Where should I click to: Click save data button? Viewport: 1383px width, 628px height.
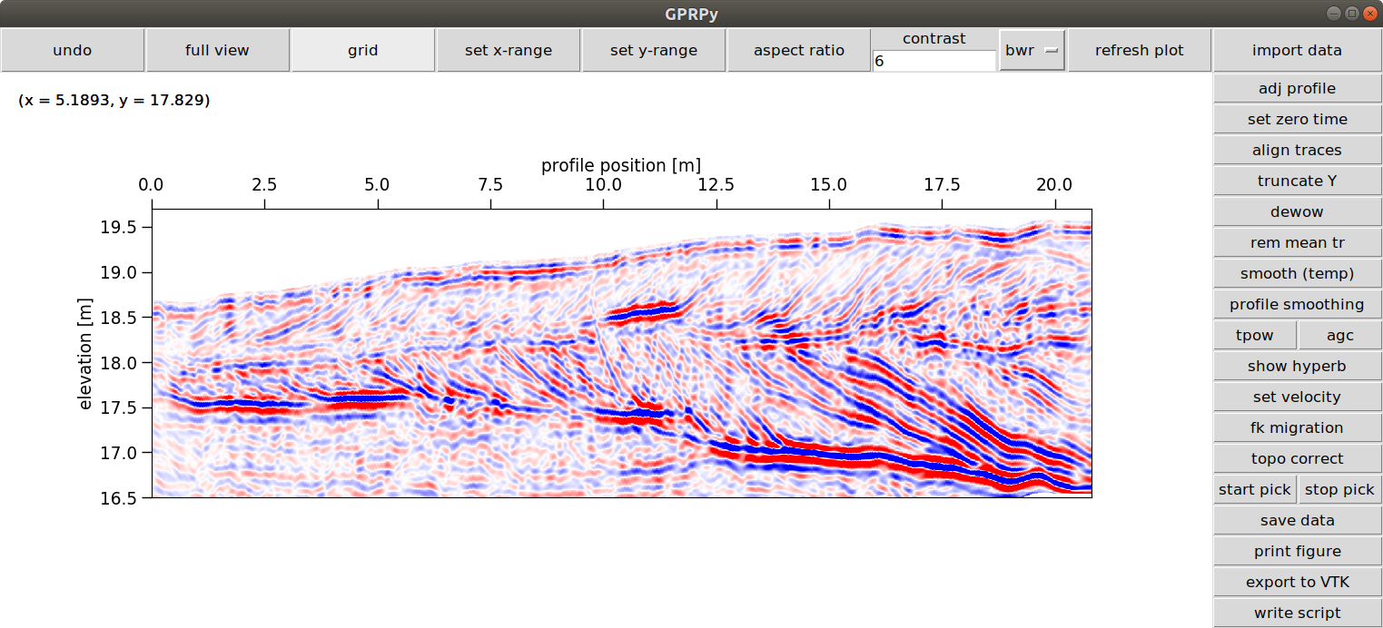[1297, 520]
